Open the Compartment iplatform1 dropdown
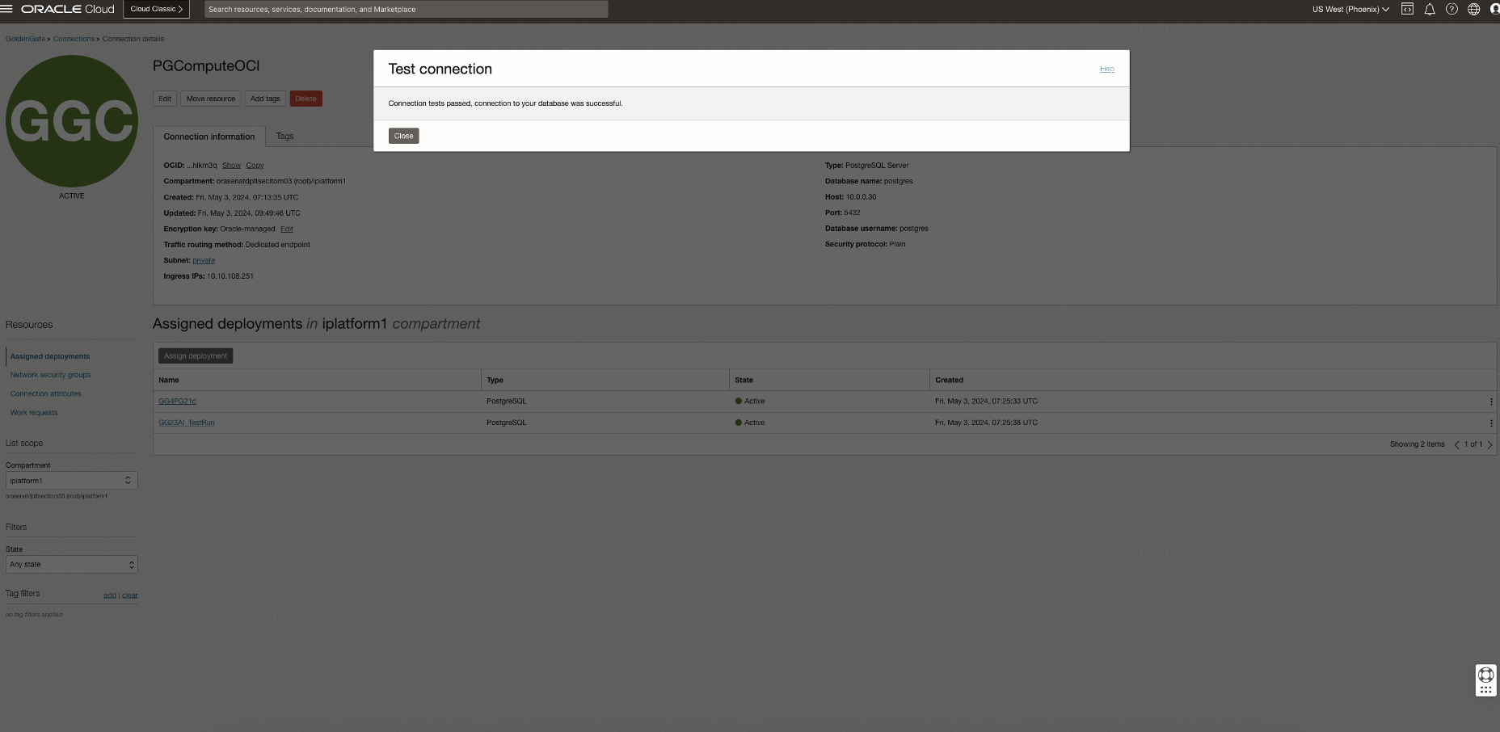1500x732 pixels. 71,481
